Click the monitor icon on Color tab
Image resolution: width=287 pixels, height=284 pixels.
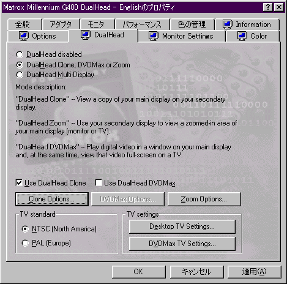[242, 36]
